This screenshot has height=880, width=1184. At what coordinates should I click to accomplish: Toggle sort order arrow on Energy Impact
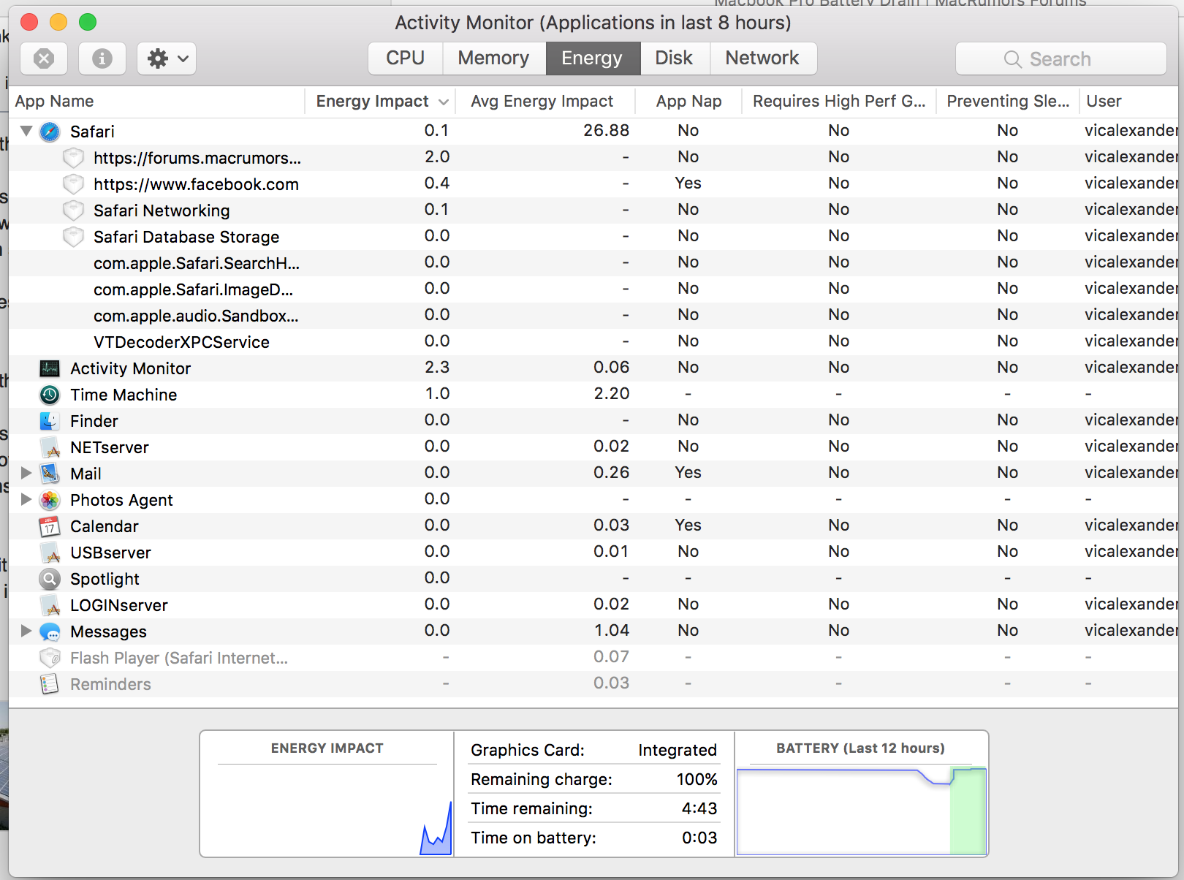pos(443,102)
